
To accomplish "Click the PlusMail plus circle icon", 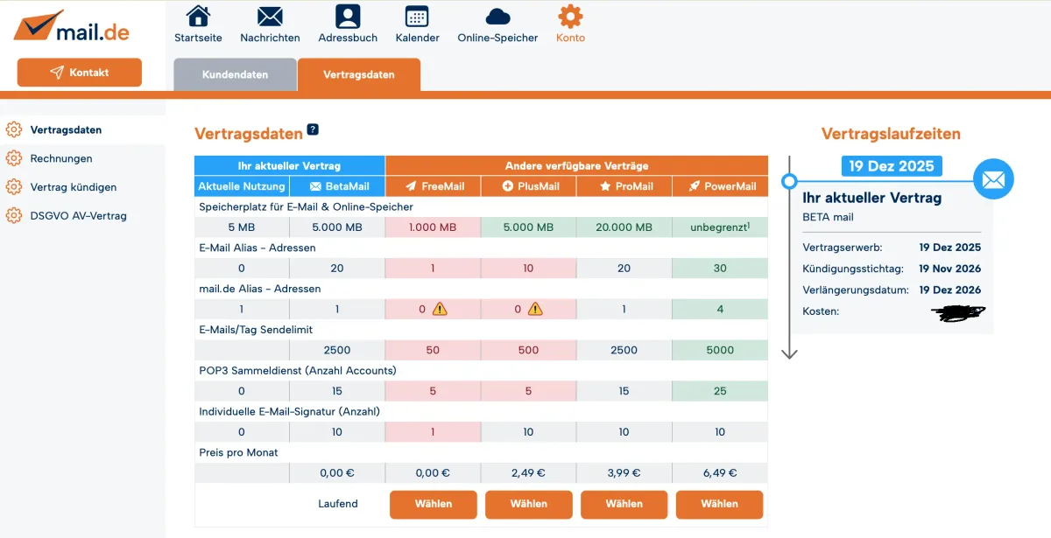I will coord(507,186).
